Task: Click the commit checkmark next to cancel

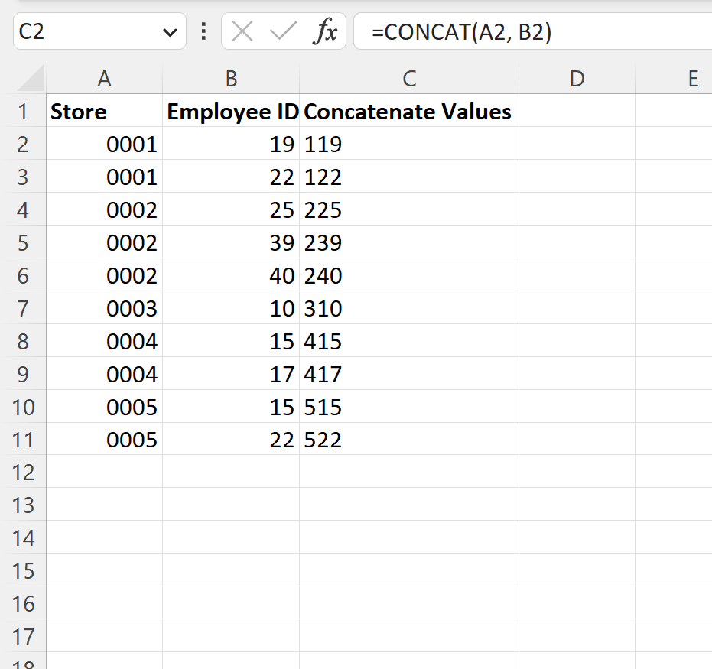Action: 281,32
